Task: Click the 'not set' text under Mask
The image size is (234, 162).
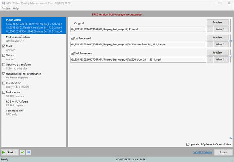Action: coord(10,50)
